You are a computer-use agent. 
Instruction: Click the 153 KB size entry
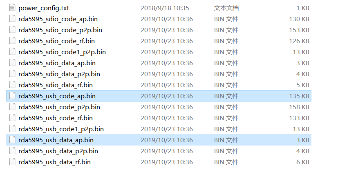(x=299, y=30)
